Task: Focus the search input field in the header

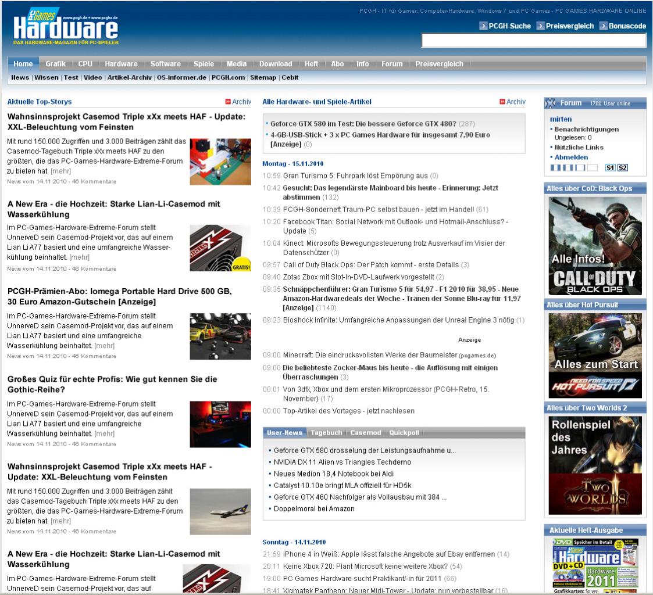Action: (x=533, y=40)
